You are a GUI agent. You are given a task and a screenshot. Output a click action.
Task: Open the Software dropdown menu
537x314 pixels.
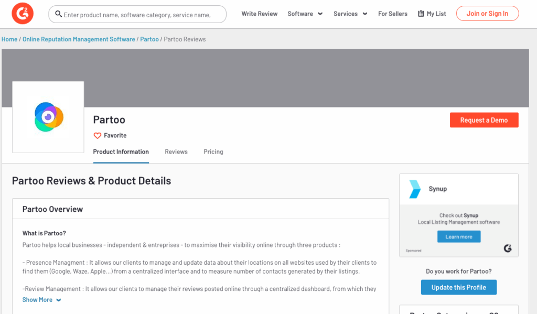click(305, 14)
